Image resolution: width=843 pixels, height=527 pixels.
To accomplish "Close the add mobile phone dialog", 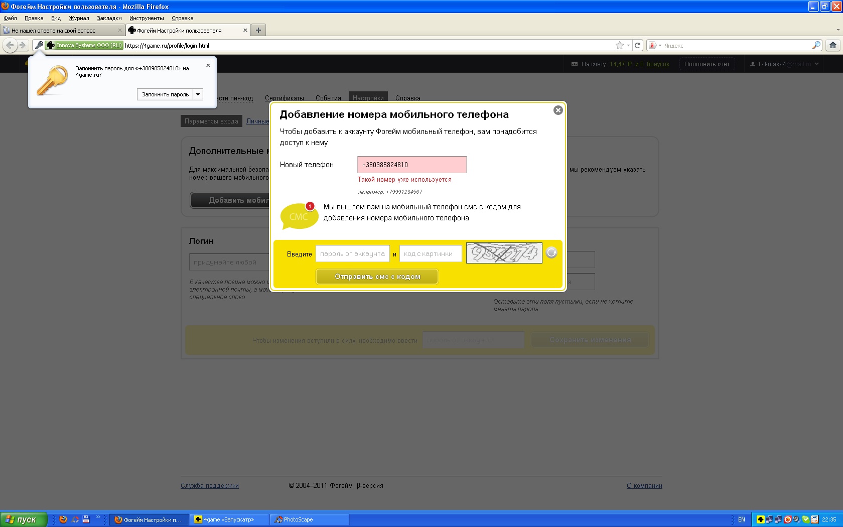I will coord(558,110).
